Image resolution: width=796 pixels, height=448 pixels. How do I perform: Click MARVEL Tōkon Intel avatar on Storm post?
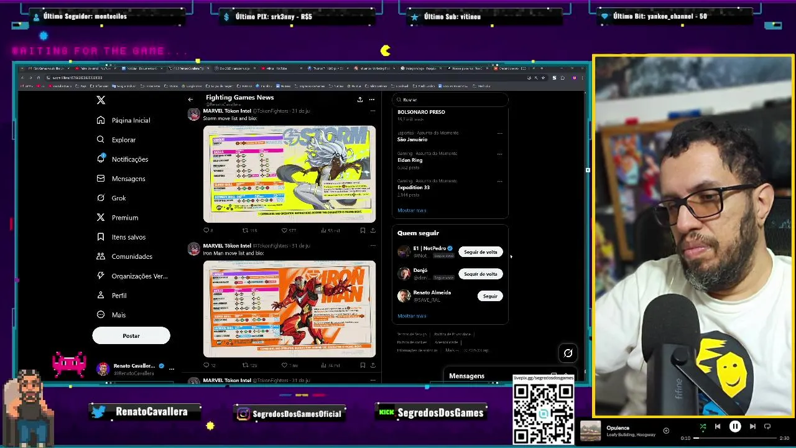click(x=194, y=114)
